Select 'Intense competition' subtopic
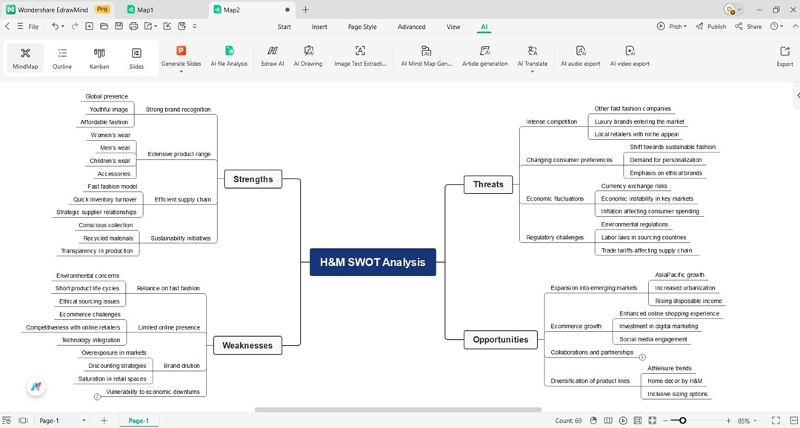 552,121
